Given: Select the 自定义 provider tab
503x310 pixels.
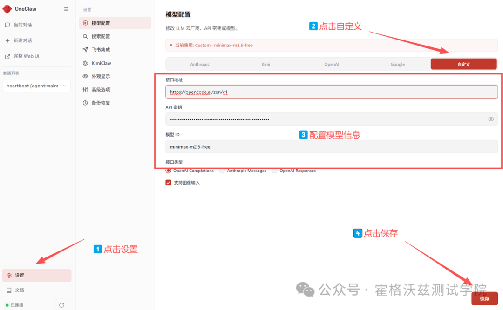Looking at the screenshot, I should pyautogui.click(x=464, y=64).
